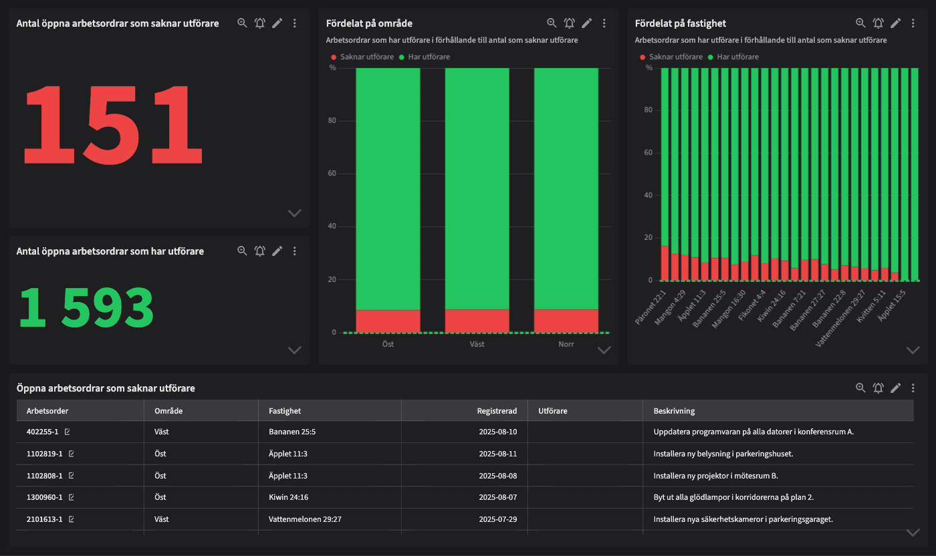Edit the open work orders table widget
This screenshot has width=936, height=556.
tap(895, 388)
